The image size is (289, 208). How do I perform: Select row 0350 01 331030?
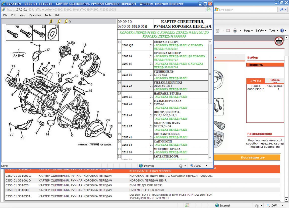pos(142,190)
